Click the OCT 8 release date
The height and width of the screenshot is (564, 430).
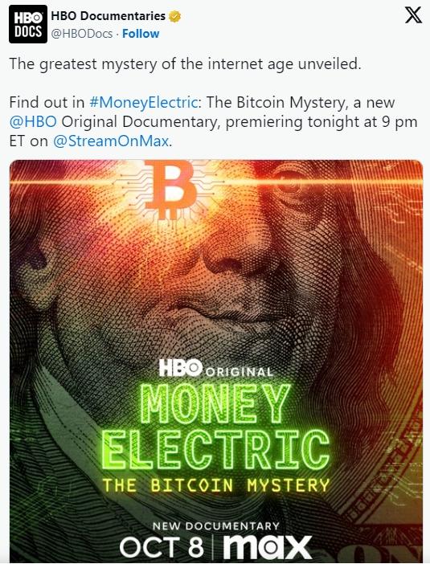click(x=162, y=547)
